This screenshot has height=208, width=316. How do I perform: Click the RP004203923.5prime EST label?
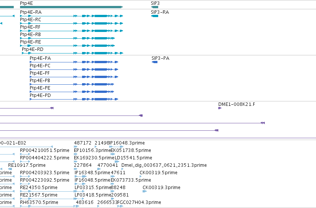(x=45, y=173)
